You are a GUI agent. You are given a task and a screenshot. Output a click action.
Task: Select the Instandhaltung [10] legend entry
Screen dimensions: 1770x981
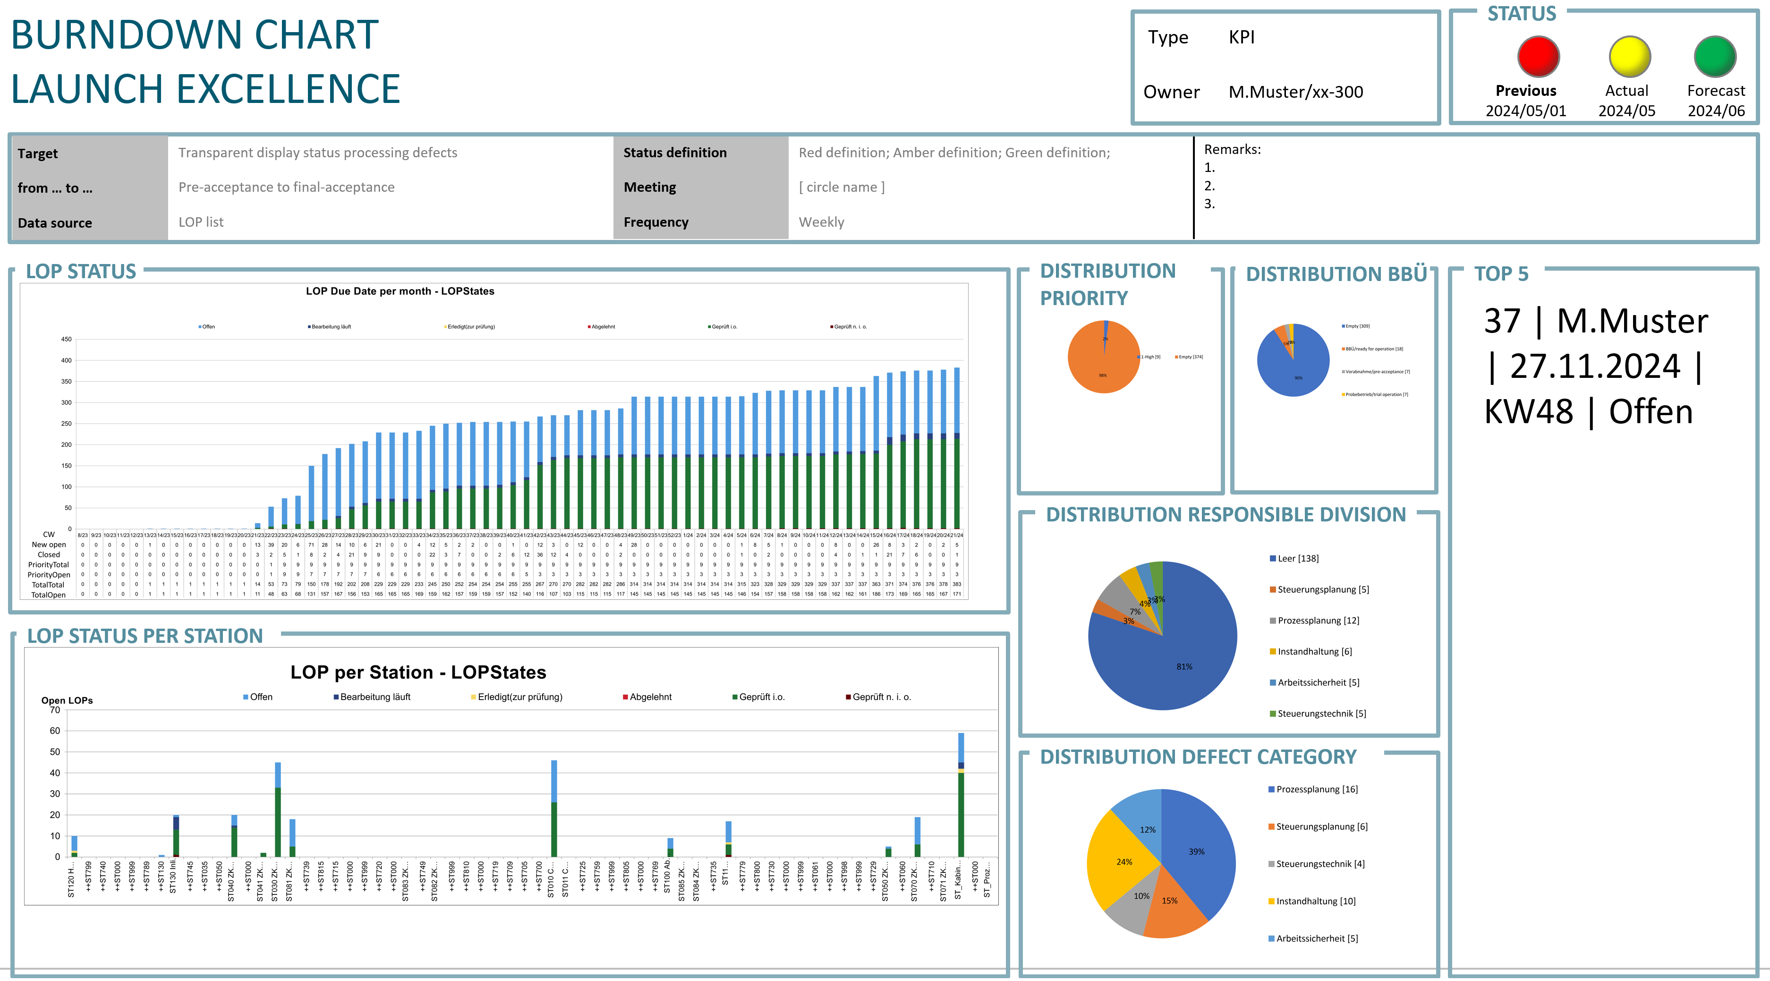pos(1312,901)
